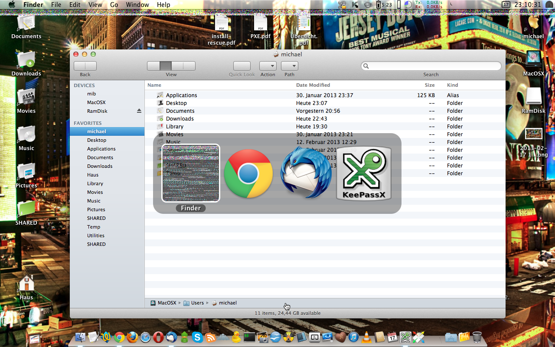Open iCal calendar from the Dock

[x=392, y=337]
